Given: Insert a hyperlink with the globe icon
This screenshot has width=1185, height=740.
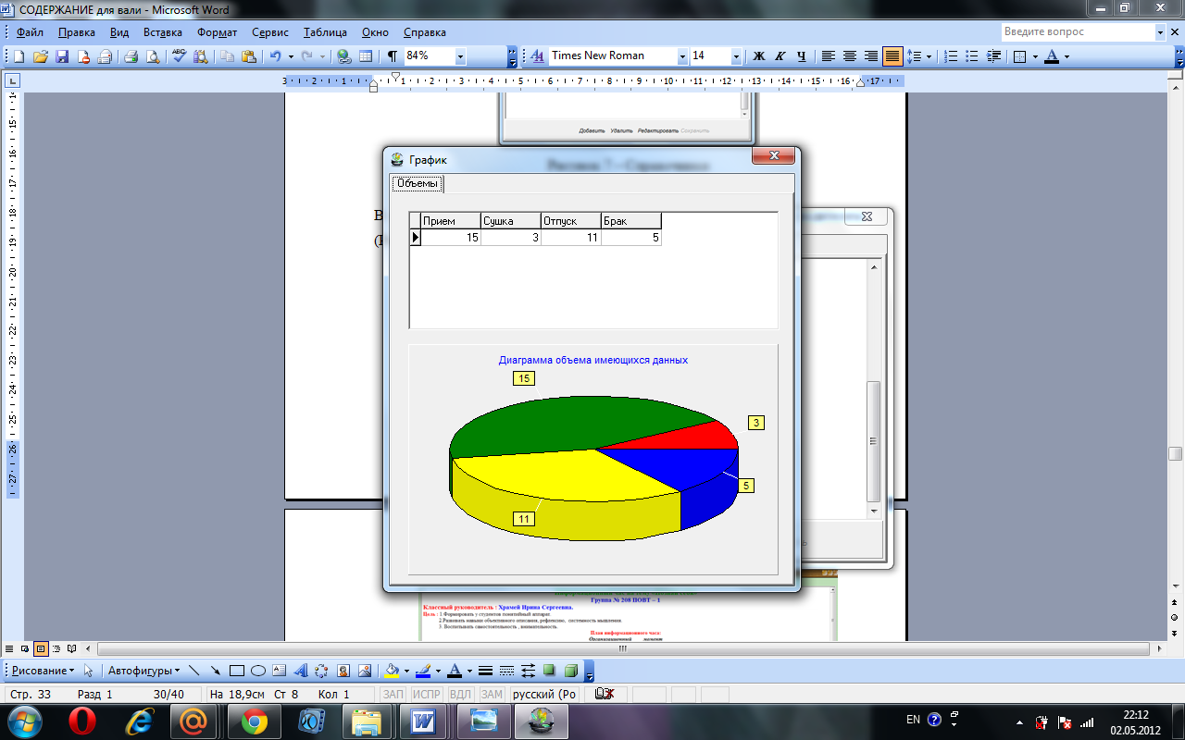Looking at the screenshot, I should (344, 56).
